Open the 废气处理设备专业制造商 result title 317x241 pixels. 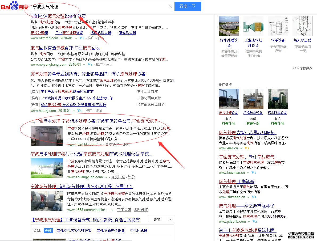coord(88,74)
